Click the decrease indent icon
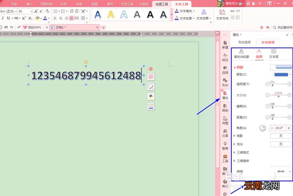Screen dimensions: 293x196 [x=71, y=11]
